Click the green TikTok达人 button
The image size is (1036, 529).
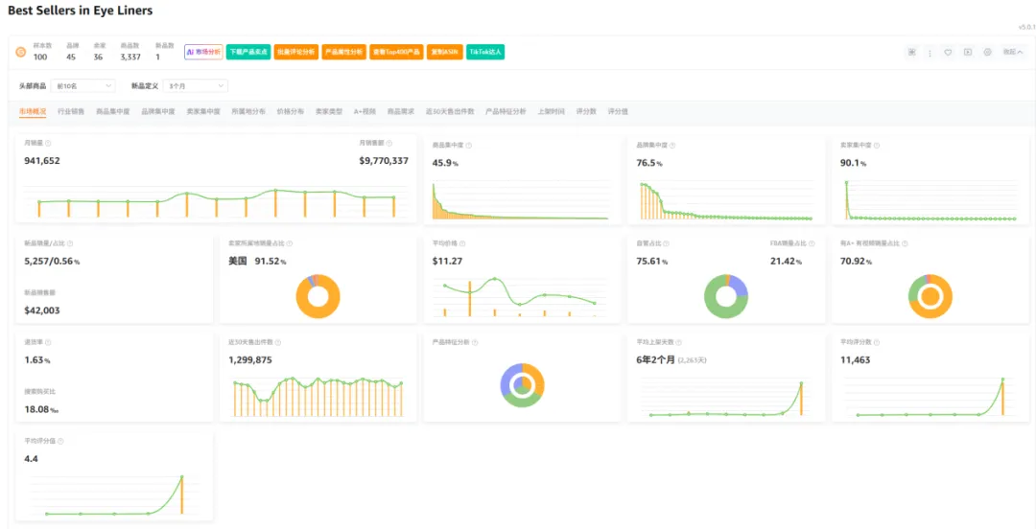[x=485, y=52]
